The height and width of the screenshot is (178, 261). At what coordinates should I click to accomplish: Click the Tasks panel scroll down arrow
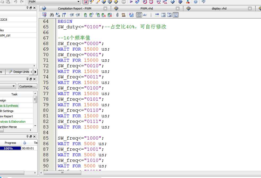coord(35,126)
